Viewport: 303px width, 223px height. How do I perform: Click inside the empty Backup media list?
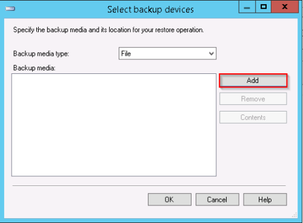(114, 125)
